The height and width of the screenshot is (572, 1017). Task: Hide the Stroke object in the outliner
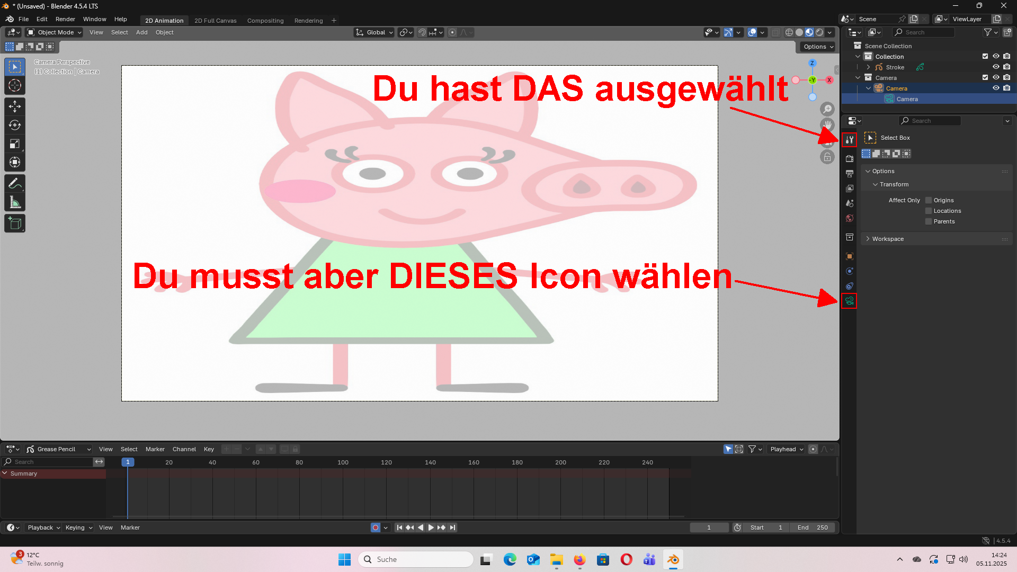pos(996,67)
